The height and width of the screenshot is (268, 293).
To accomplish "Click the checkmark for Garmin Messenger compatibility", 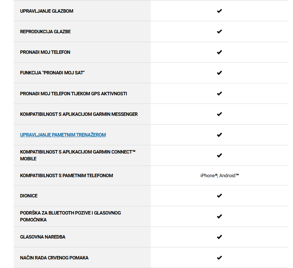I will (x=219, y=114).
